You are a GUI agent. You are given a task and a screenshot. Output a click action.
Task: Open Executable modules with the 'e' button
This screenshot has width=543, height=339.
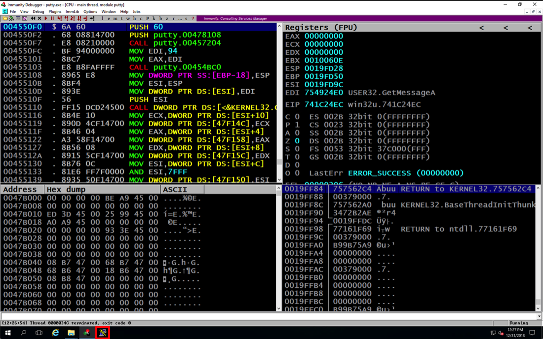pos(109,19)
